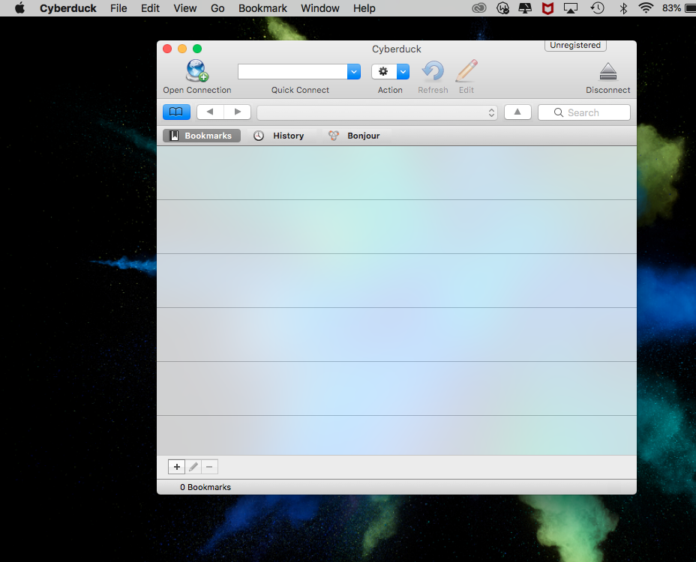Open the path navigation dropdown
The width and height of the screenshot is (696, 562).
(377, 112)
